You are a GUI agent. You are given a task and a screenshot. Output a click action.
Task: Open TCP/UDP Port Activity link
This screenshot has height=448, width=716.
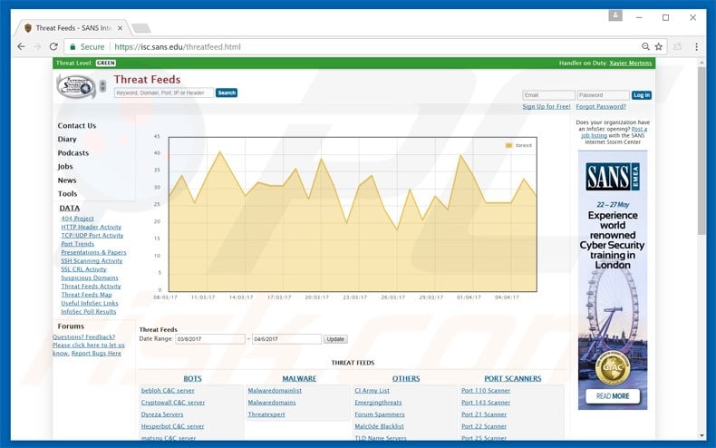click(x=92, y=236)
